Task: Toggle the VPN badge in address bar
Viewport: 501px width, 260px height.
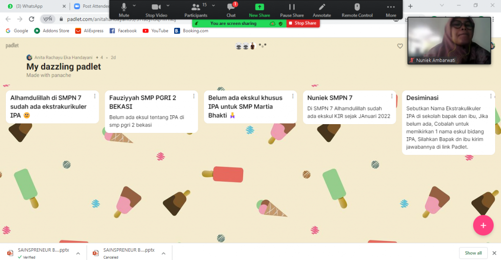Action: (x=47, y=19)
